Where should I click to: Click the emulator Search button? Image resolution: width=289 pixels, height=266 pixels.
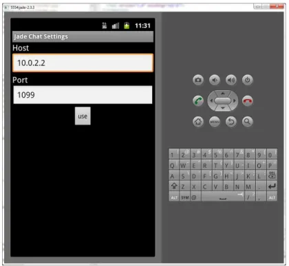pos(247,122)
